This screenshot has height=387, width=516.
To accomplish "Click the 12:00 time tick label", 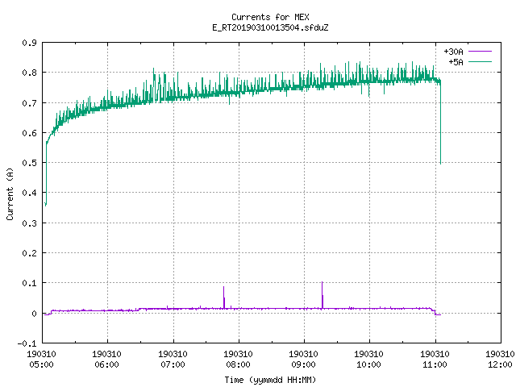I will click(500, 364).
